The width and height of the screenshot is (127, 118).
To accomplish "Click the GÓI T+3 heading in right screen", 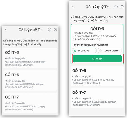I will click(97, 29).
